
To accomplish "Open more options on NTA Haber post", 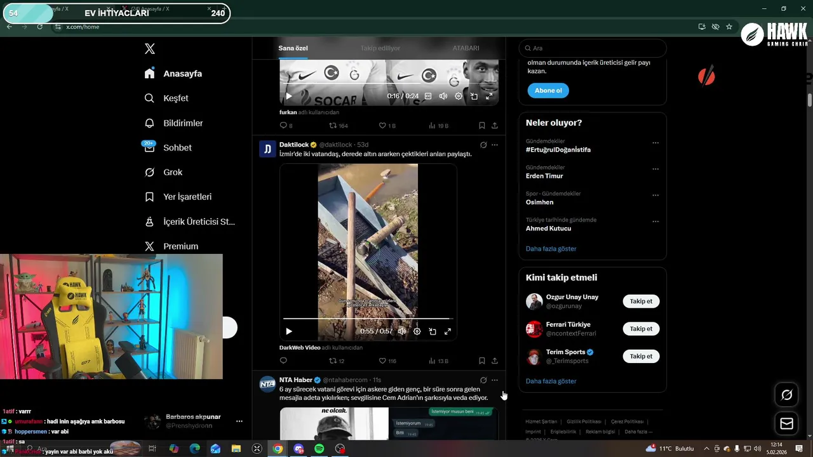I will pyautogui.click(x=495, y=380).
